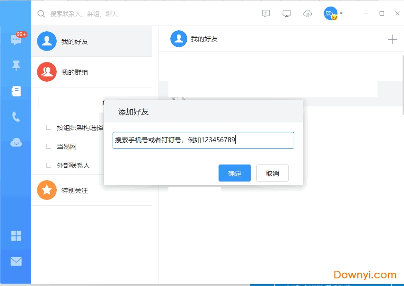Image resolution: width=404 pixels, height=286 pixels.
Task: Open the contacts book icon in sidebar
Action: [x=16, y=91]
